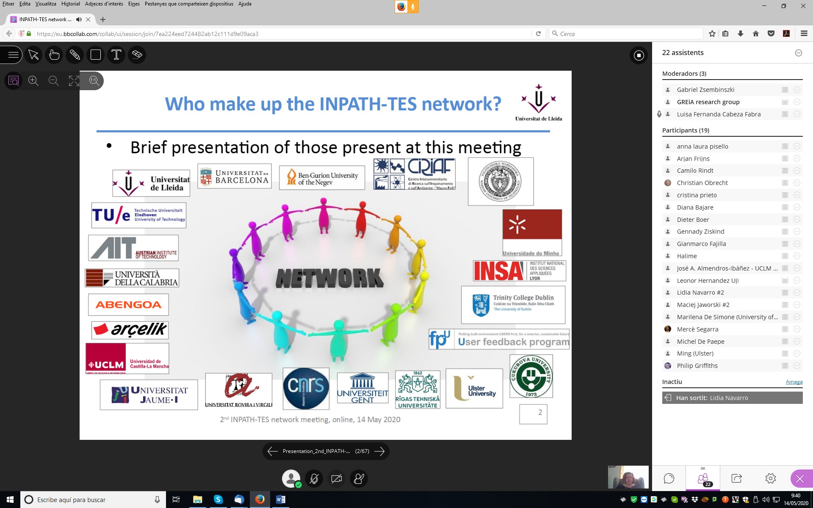The image size is (813, 508).
Task: Open a new browser tab
Action: tap(103, 19)
